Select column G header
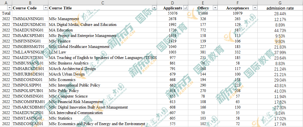 point(280,3)
